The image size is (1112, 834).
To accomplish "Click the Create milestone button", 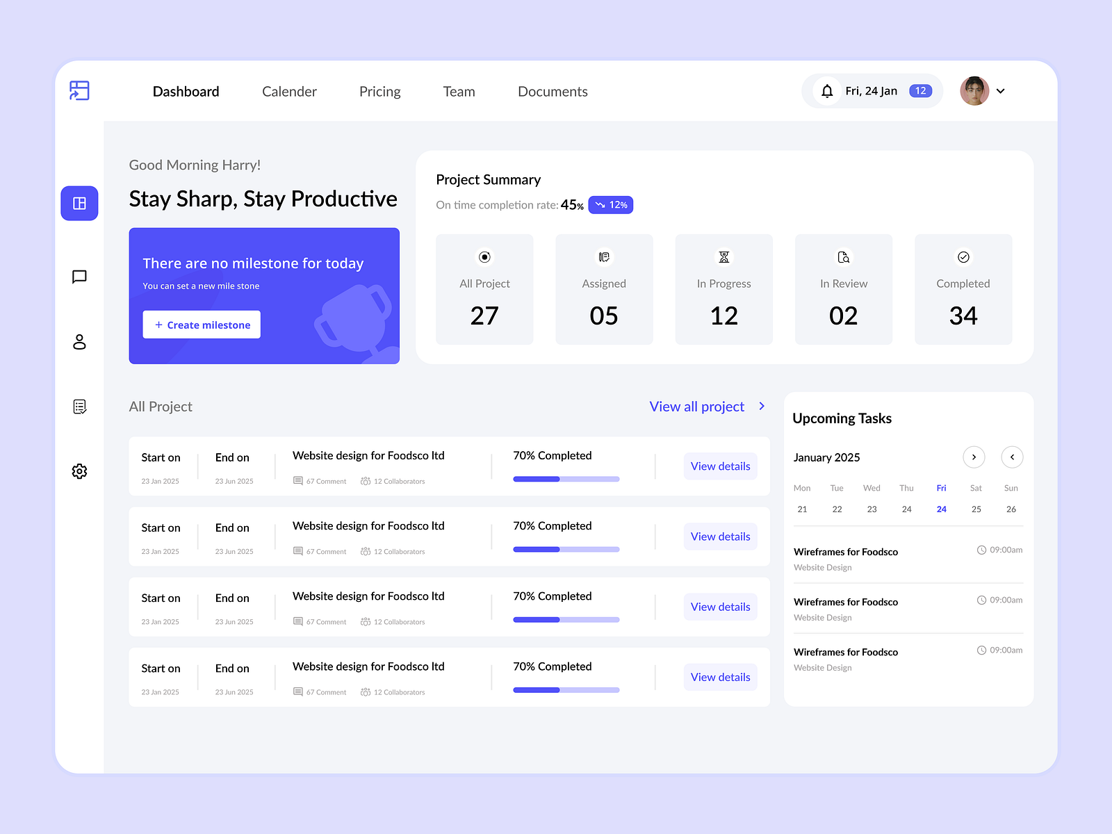I will [x=202, y=325].
